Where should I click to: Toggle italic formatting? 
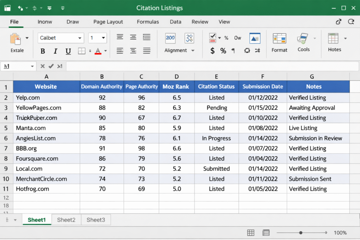[x=55, y=51]
